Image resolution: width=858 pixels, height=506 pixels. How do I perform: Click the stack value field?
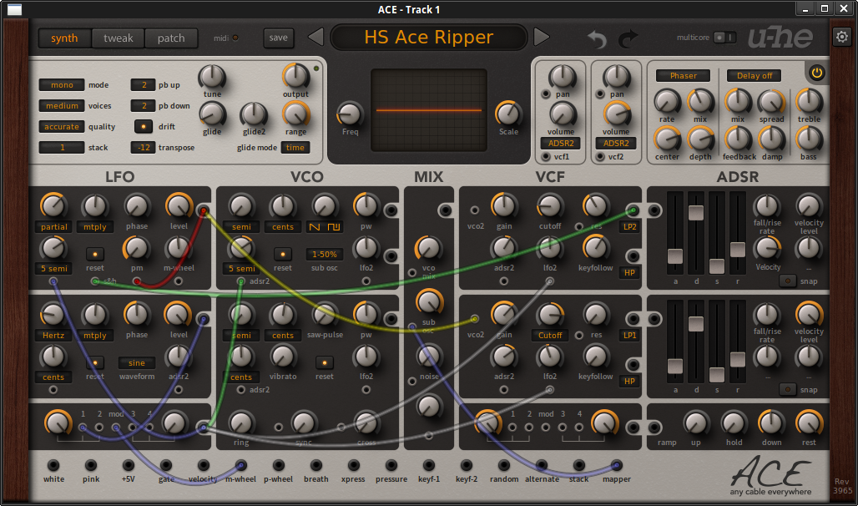(x=61, y=147)
